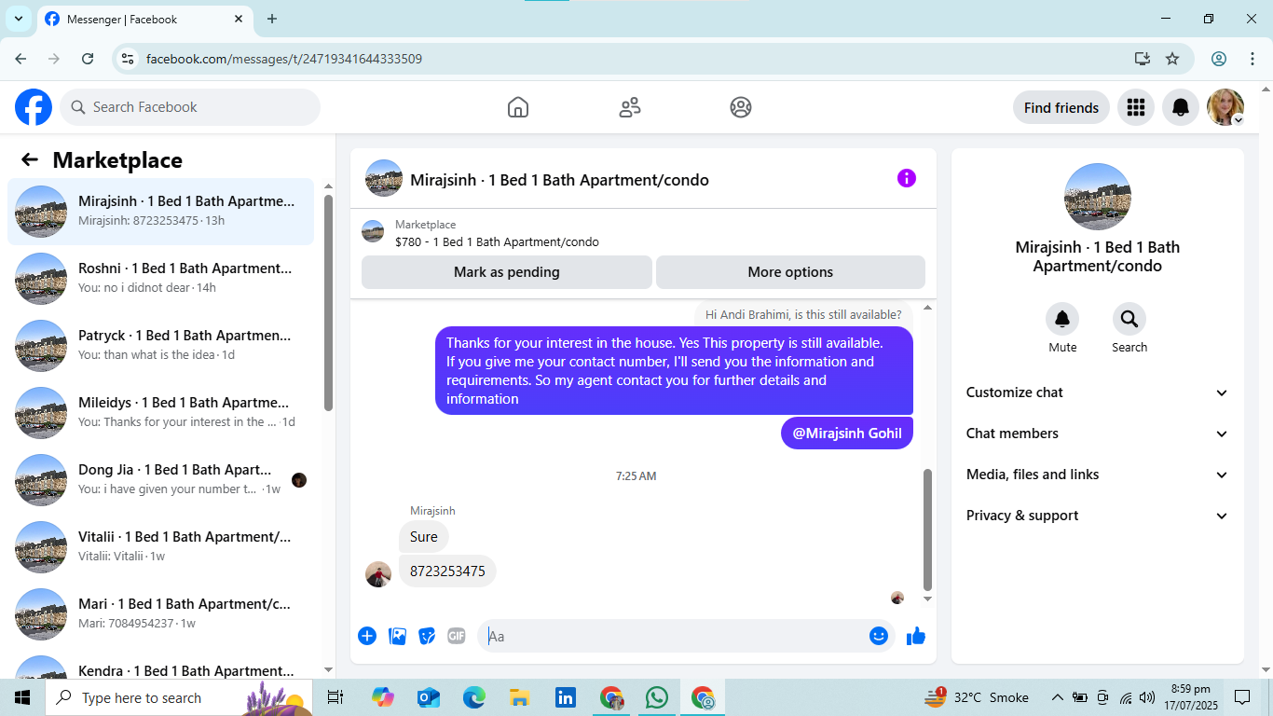Open a new browser tab
The height and width of the screenshot is (716, 1273).
(x=272, y=19)
